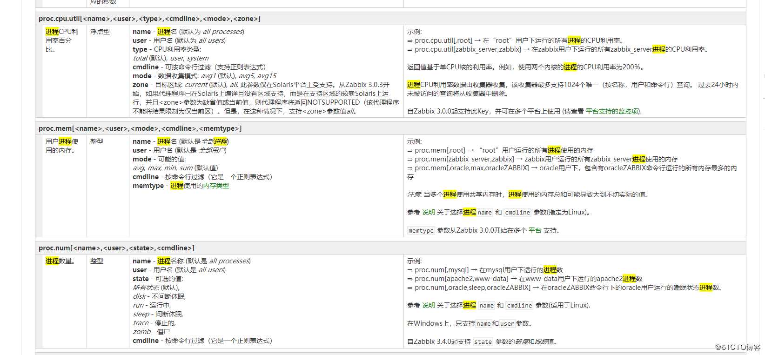Image resolution: width=765 pixels, height=355 pixels.
Task: Click the 'mode - 数据收集模式: avg1' line
Action: coord(204,76)
